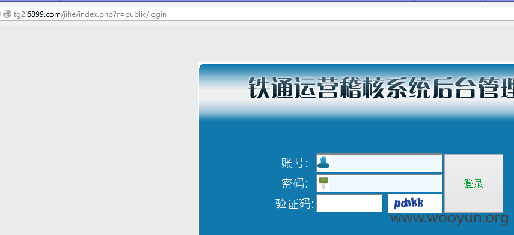Click the green key icon in password field
The image size is (514, 235).
323,183
